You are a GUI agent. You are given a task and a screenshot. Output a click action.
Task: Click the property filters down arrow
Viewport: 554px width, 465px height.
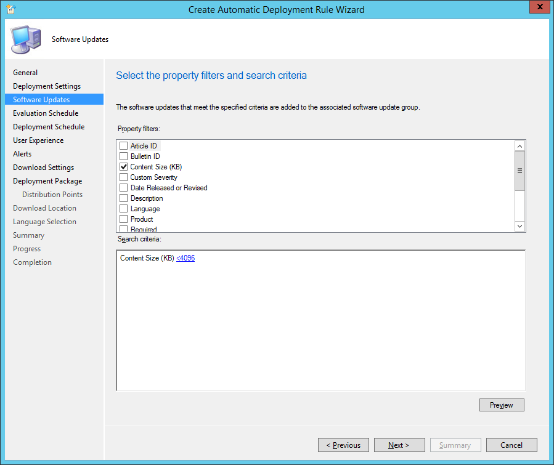pos(519,226)
